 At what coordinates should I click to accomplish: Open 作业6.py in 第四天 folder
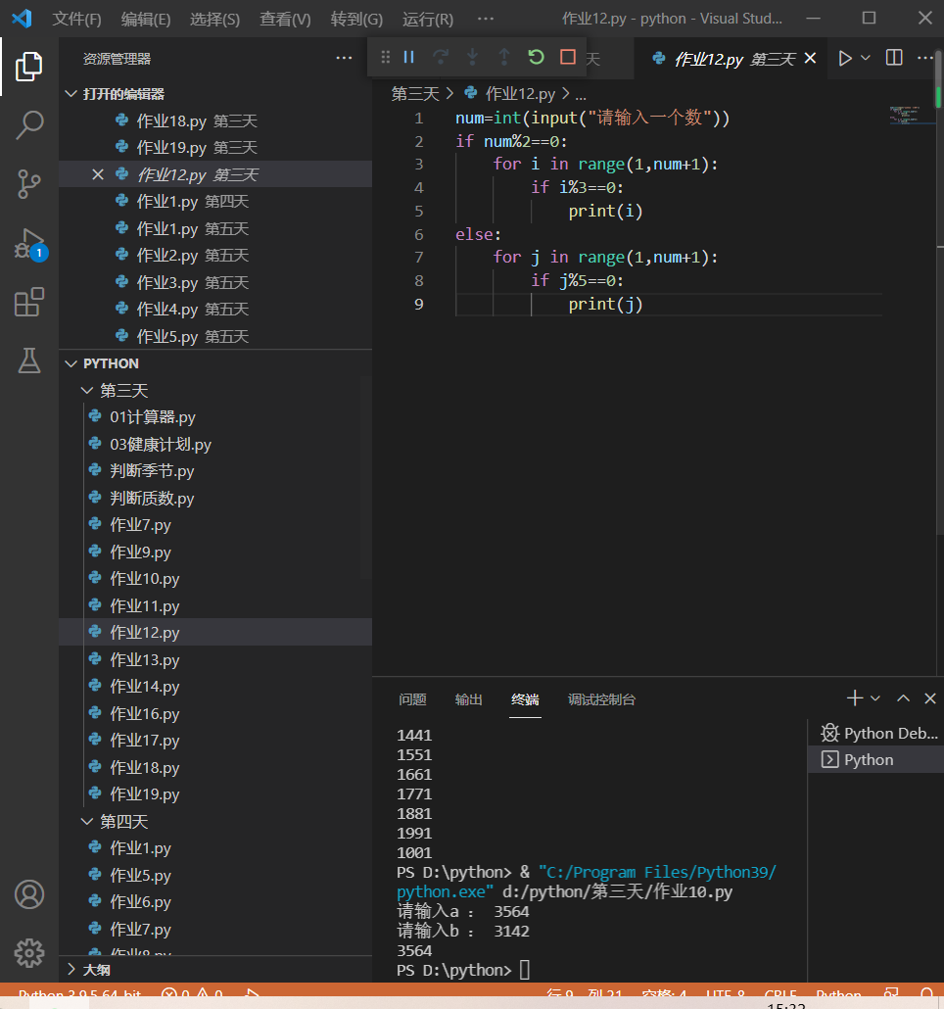tap(215, 902)
